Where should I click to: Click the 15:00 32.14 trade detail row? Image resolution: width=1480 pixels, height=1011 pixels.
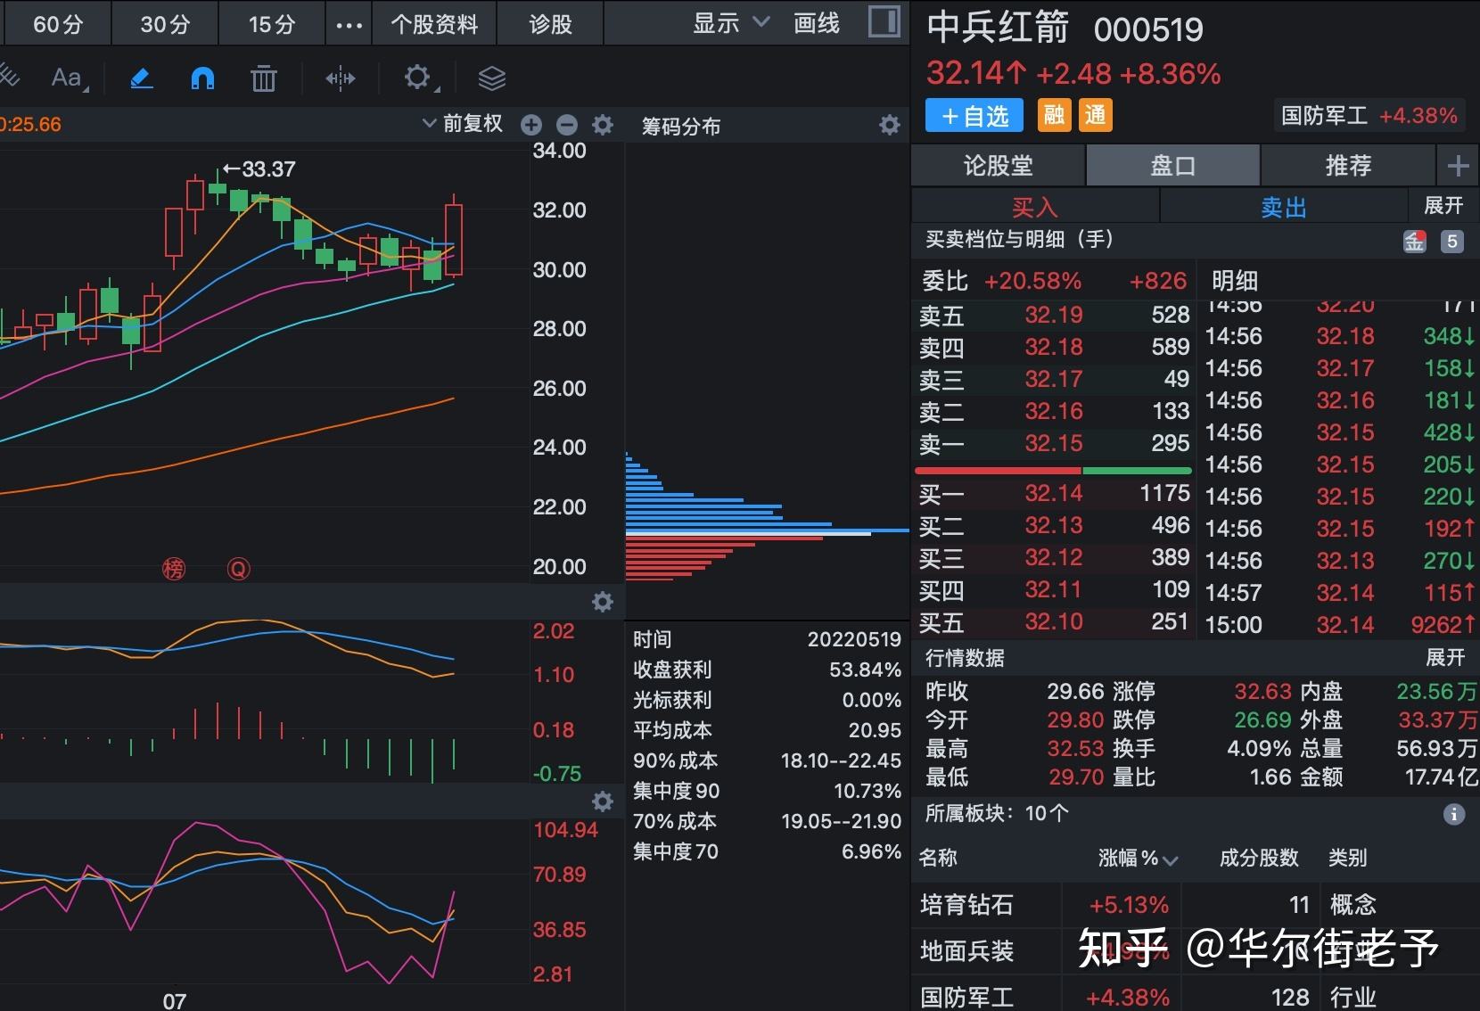pyautogui.click(x=1340, y=625)
